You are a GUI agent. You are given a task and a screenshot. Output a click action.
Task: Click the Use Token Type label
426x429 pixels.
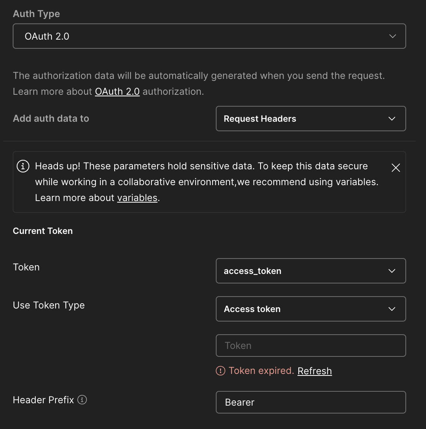tap(49, 305)
